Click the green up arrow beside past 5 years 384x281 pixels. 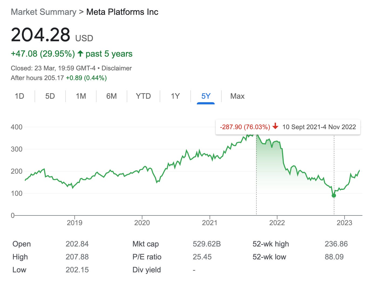click(80, 53)
